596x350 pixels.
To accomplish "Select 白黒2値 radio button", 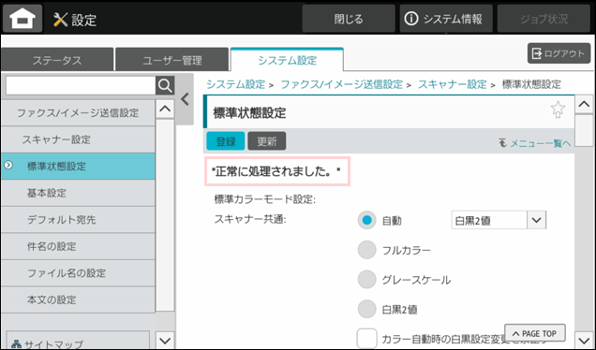I will click(x=366, y=309).
